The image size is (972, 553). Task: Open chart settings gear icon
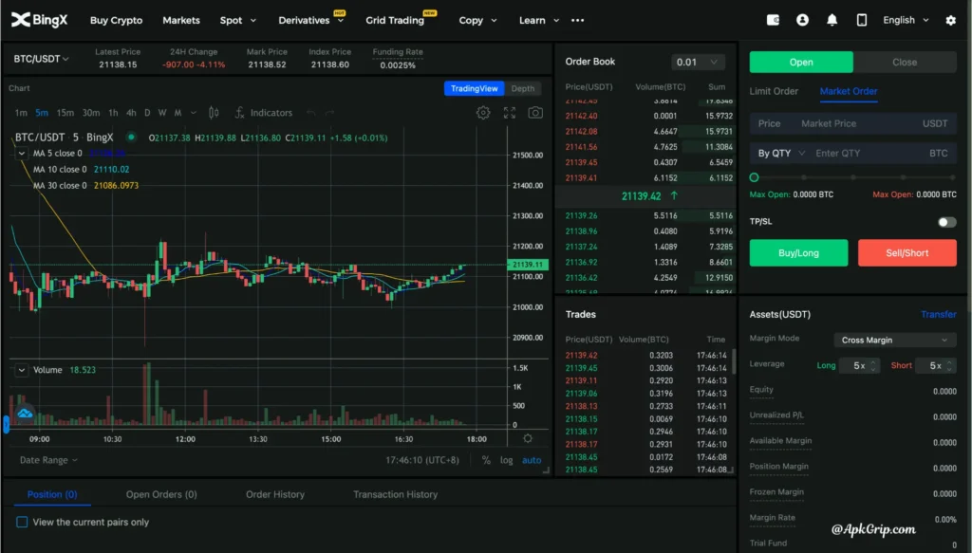[483, 113]
